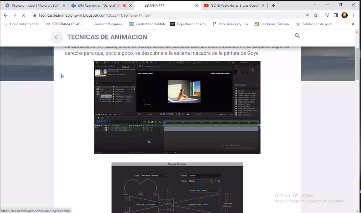The image size is (361, 213).
Task: Open PROGRAMA DE AP... bookmark
Action: 64,24
